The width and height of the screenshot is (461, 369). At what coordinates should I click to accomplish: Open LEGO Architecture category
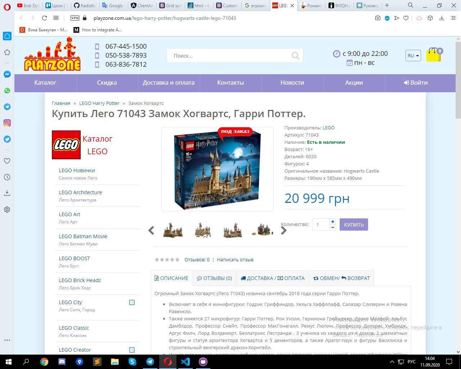click(80, 192)
